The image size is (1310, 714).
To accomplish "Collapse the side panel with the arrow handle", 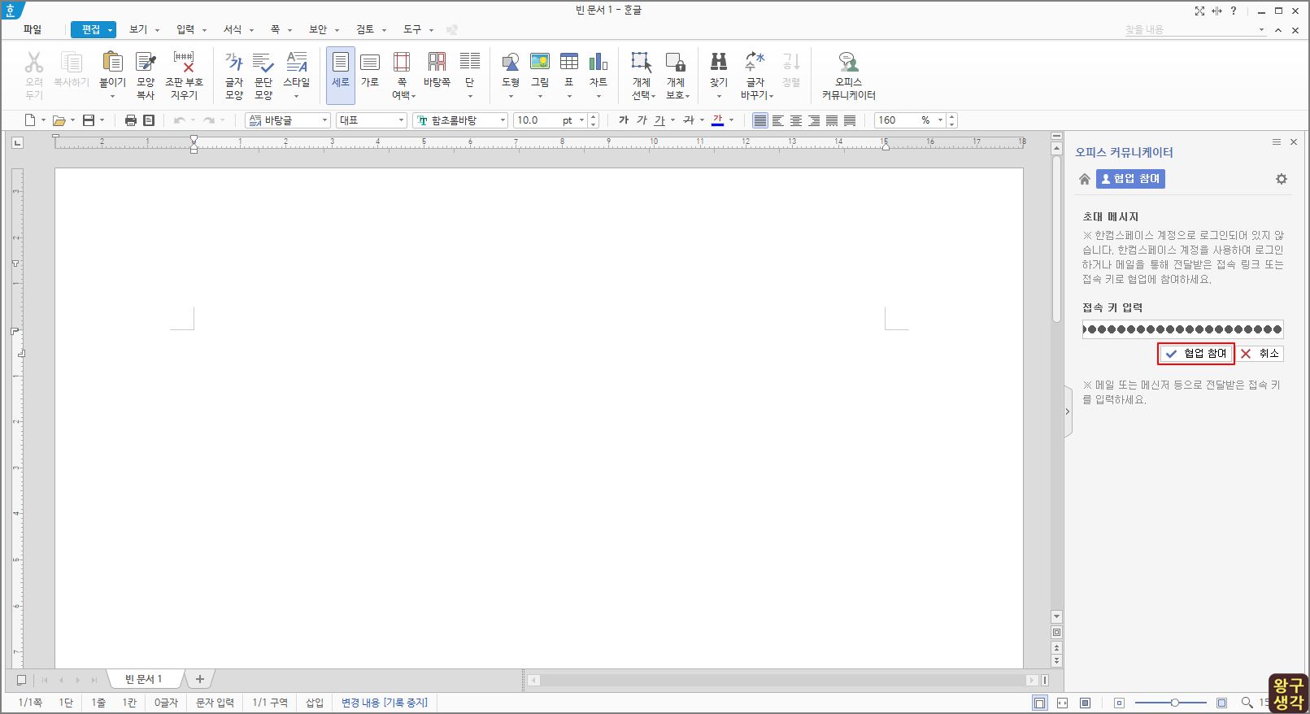I will coord(1068,411).
